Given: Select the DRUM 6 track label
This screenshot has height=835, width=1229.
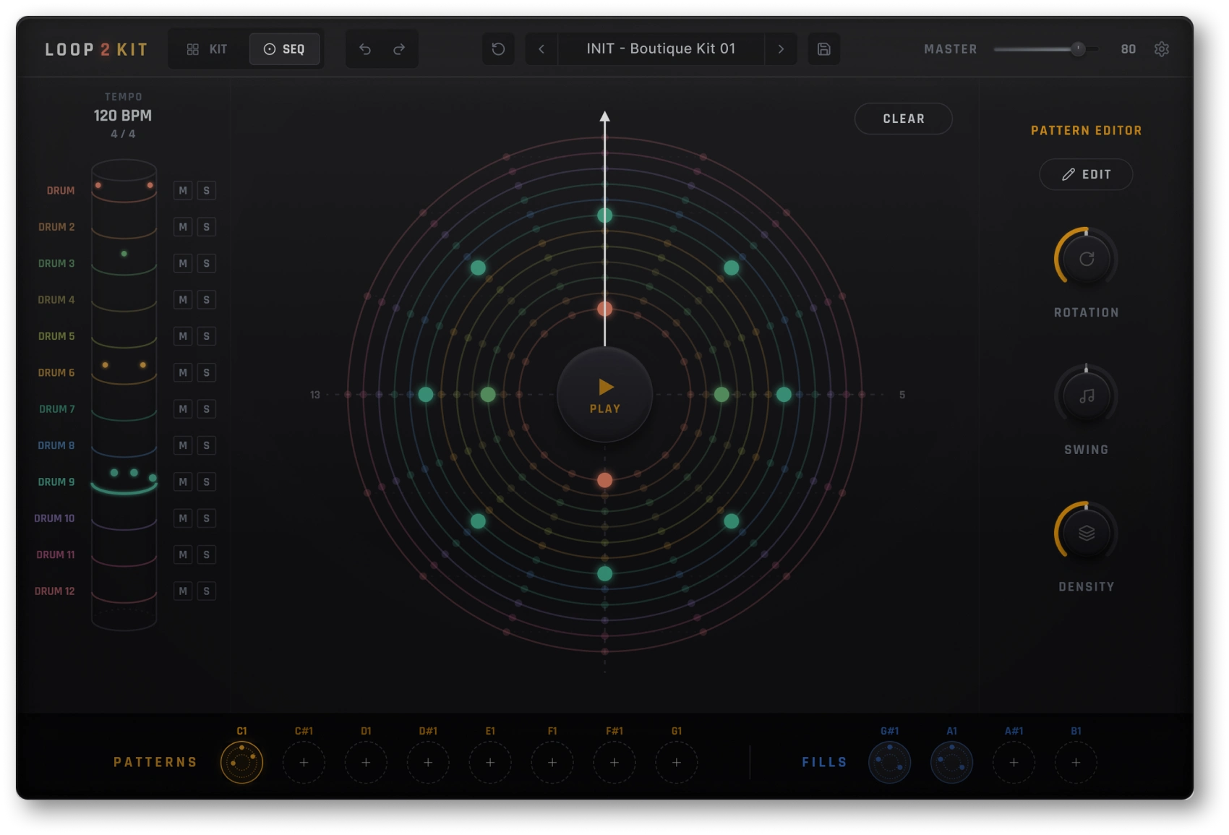Looking at the screenshot, I should pyautogui.click(x=56, y=373).
